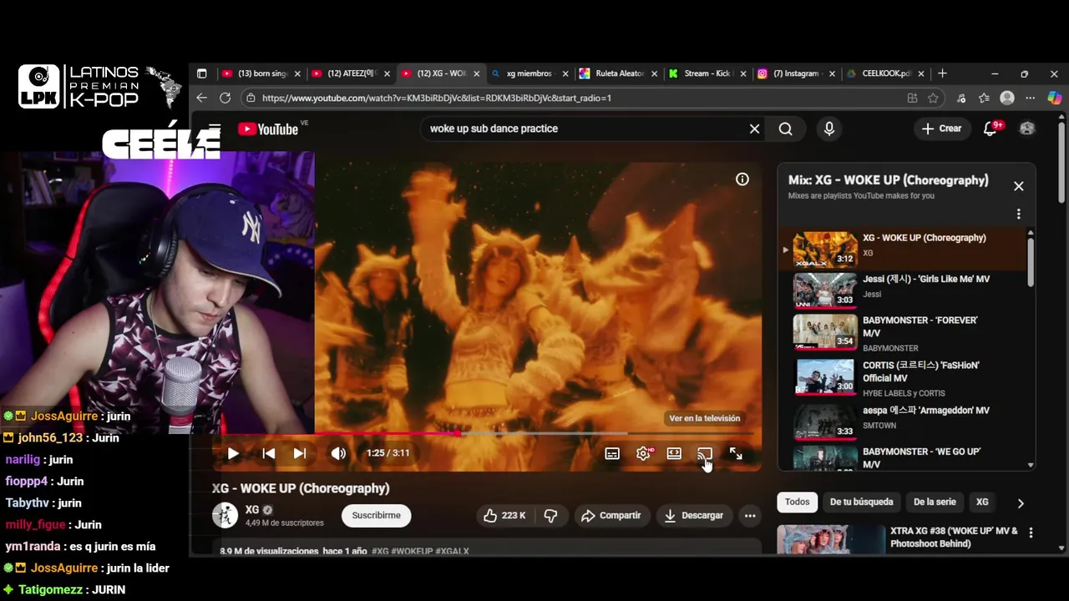Click the Suscribirme button
This screenshot has width=1069, height=601.
(376, 515)
